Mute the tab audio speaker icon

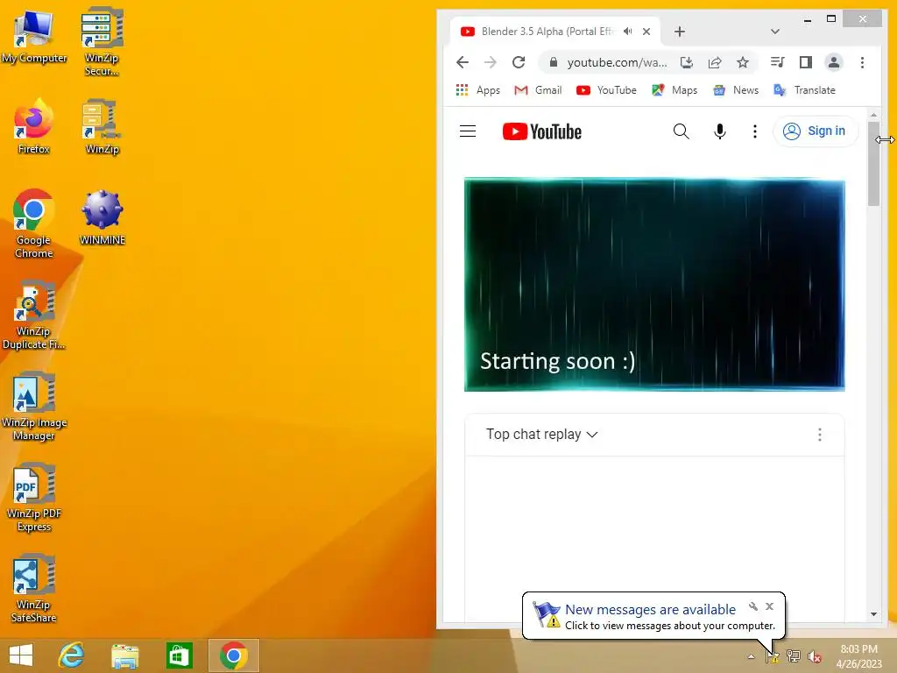click(627, 32)
